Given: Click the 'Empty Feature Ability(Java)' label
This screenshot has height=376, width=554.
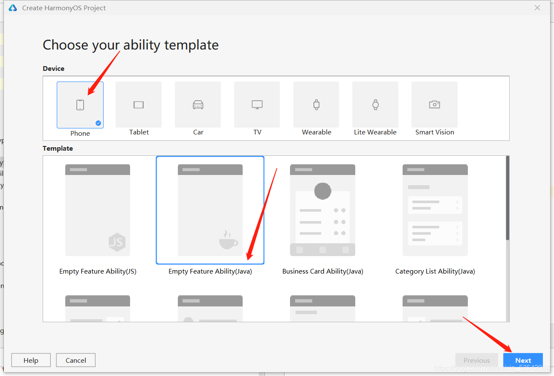Looking at the screenshot, I should [210, 271].
